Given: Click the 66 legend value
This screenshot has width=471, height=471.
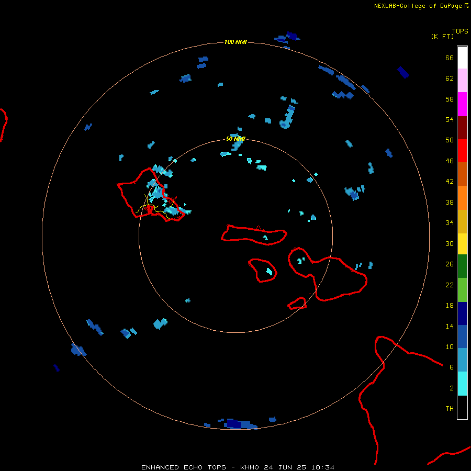Looking at the screenshot, I should click(450, 58).
